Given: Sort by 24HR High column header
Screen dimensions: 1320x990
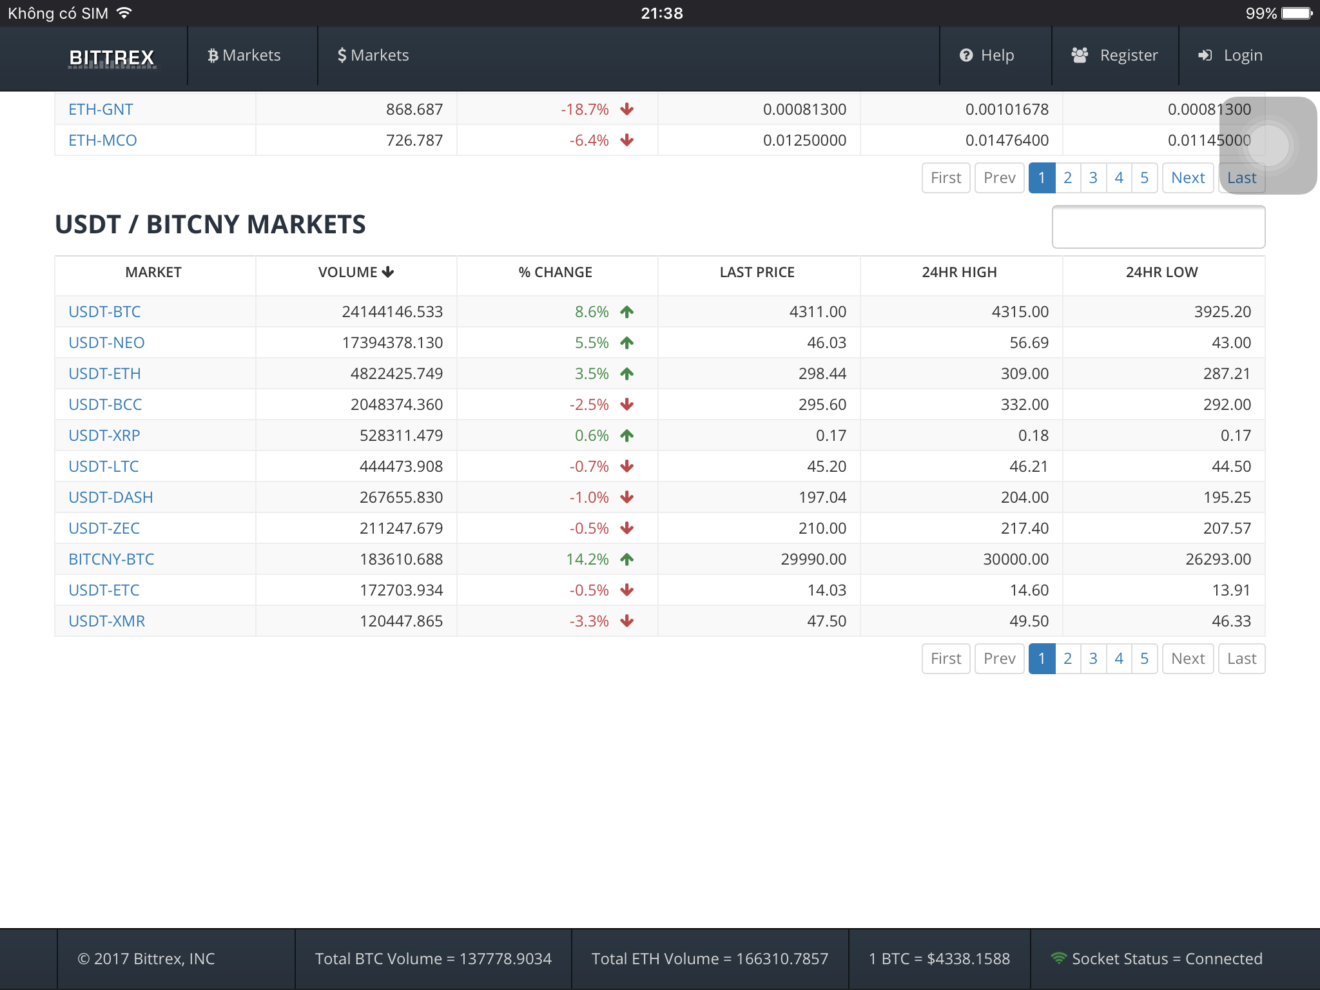Looking at the screenshot, I should coord(960,273).
